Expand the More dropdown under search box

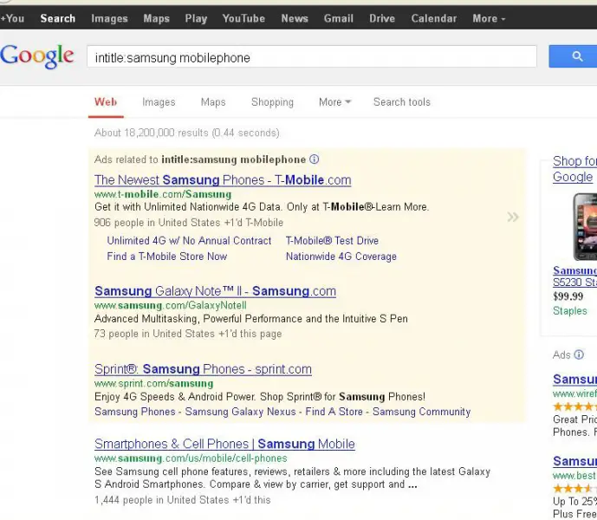click(334, 102)
